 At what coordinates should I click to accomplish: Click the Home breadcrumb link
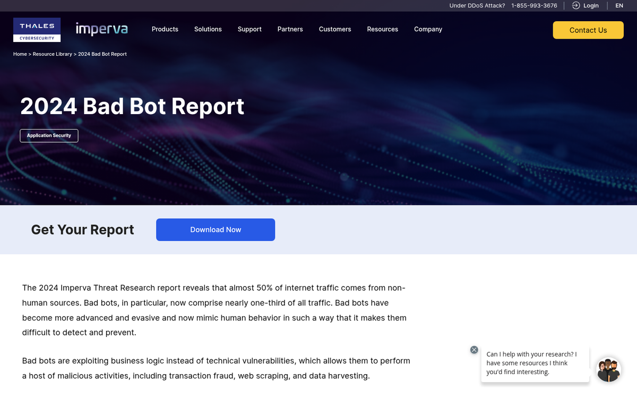coord(20,54)
